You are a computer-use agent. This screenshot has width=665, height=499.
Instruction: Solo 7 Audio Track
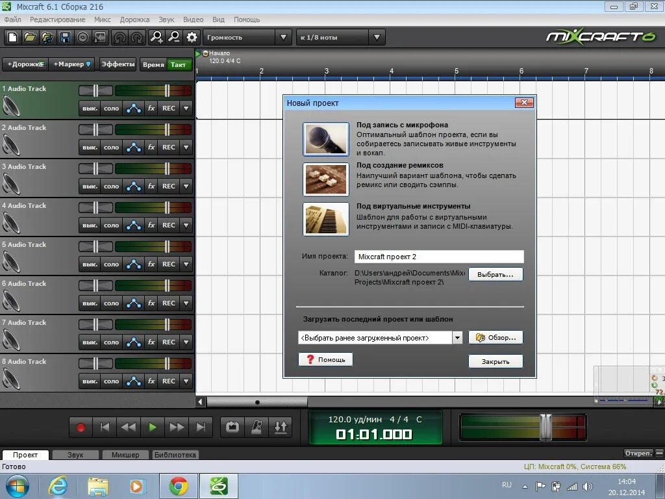point(112,342)
